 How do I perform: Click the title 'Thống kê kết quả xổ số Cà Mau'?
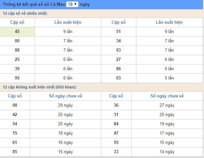click(x=34, y=4)
